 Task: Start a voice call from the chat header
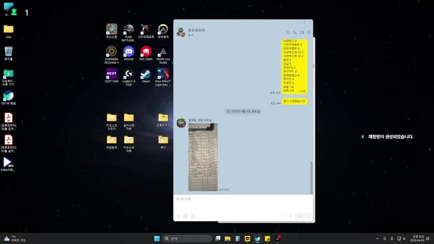point(295,32)
